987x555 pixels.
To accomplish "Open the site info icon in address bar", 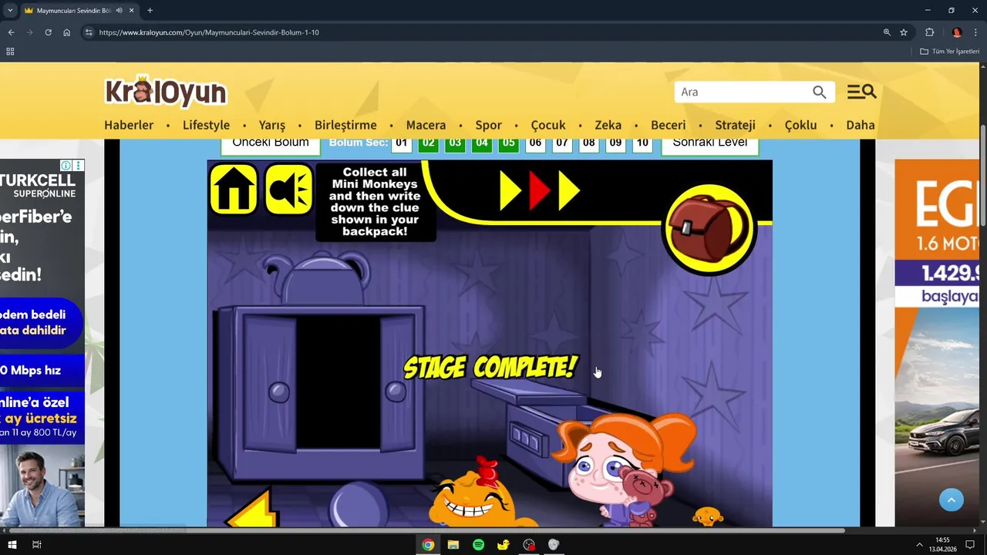I will point(89,32).
